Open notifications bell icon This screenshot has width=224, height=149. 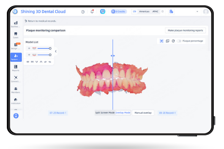(92, 11)
